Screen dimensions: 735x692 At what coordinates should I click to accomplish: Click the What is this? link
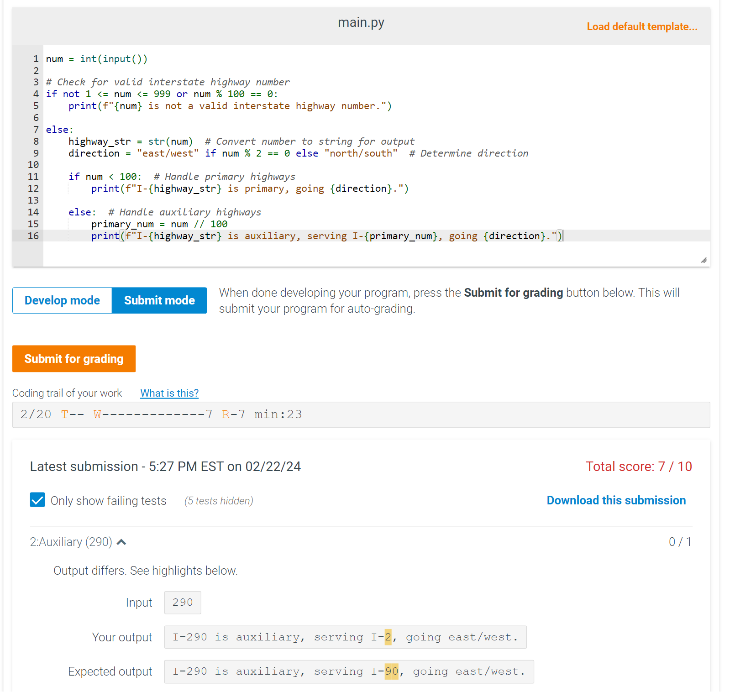click(169, 393)
